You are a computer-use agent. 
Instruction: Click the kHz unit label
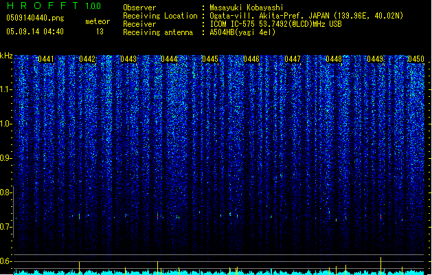pyautogui.click(x=6, y=56)
